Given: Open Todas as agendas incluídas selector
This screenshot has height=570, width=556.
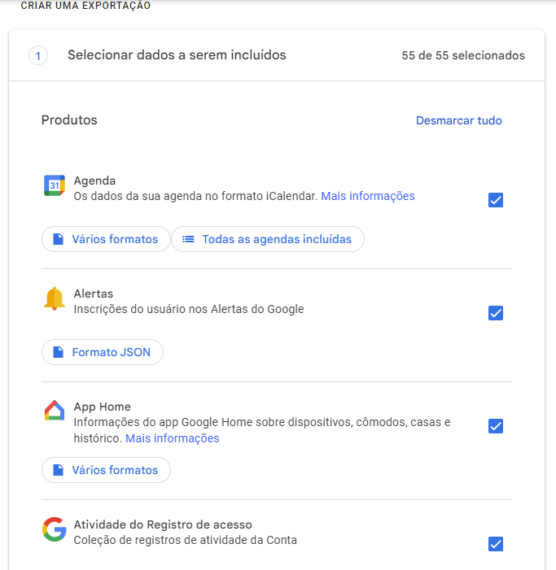Looking at the screenshot, I should 268,239.
